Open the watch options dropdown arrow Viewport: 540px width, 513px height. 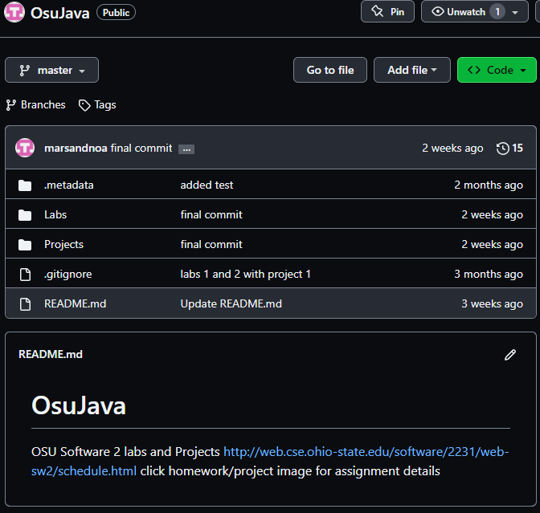pos(515,12)
